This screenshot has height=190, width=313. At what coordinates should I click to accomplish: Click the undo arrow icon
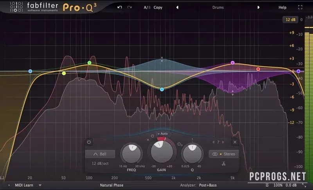click(x=120, y=7)
